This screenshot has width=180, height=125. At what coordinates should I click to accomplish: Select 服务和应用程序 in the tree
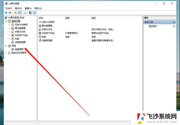(19, 53)
